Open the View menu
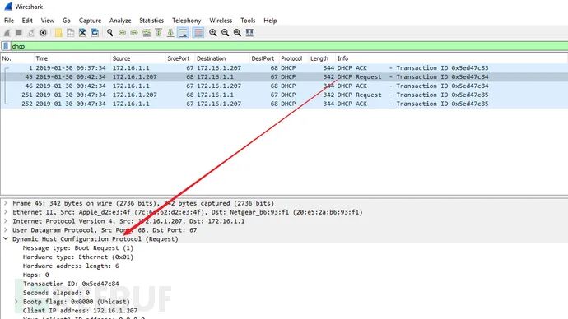This screenshot has height=319, width=568. coord(48,21)
